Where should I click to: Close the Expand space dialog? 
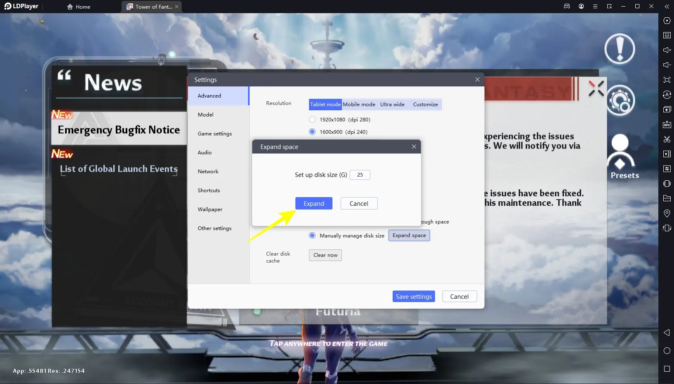tap(414, 147)
